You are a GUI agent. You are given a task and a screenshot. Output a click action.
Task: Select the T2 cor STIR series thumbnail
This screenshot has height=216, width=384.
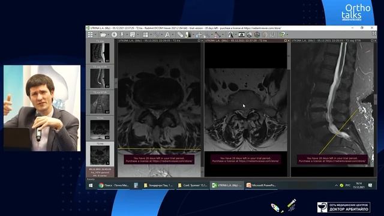[100, 104]
